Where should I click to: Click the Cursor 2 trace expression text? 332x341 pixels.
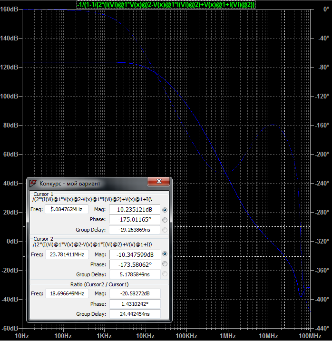click(92, 244)
